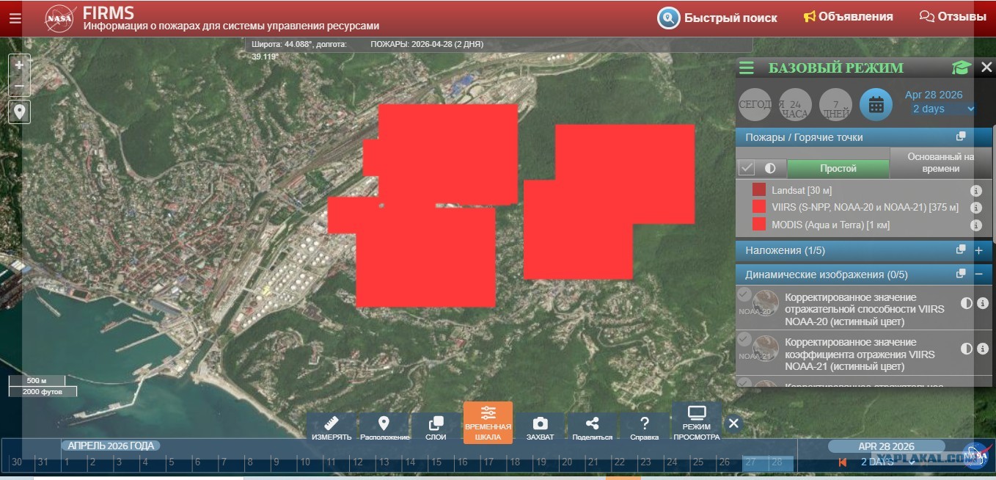996x480 pixels.
Task: Close the bottom toolbar with X
Action: point(733,423)
